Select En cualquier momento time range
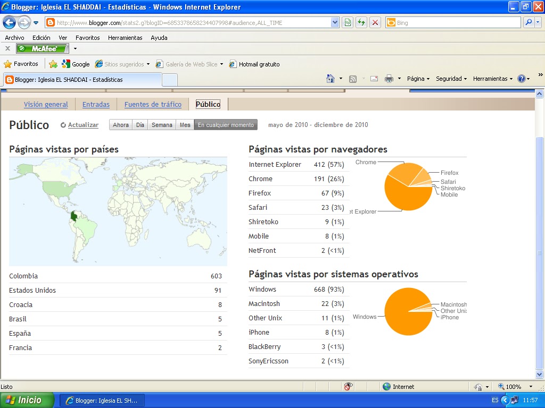This screenshot has height=408, width=545. 226,125
